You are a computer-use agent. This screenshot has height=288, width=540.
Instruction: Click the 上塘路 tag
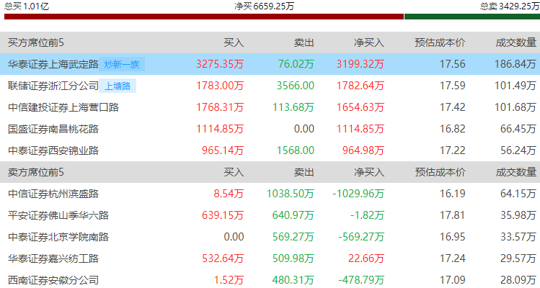coord(118,86)
